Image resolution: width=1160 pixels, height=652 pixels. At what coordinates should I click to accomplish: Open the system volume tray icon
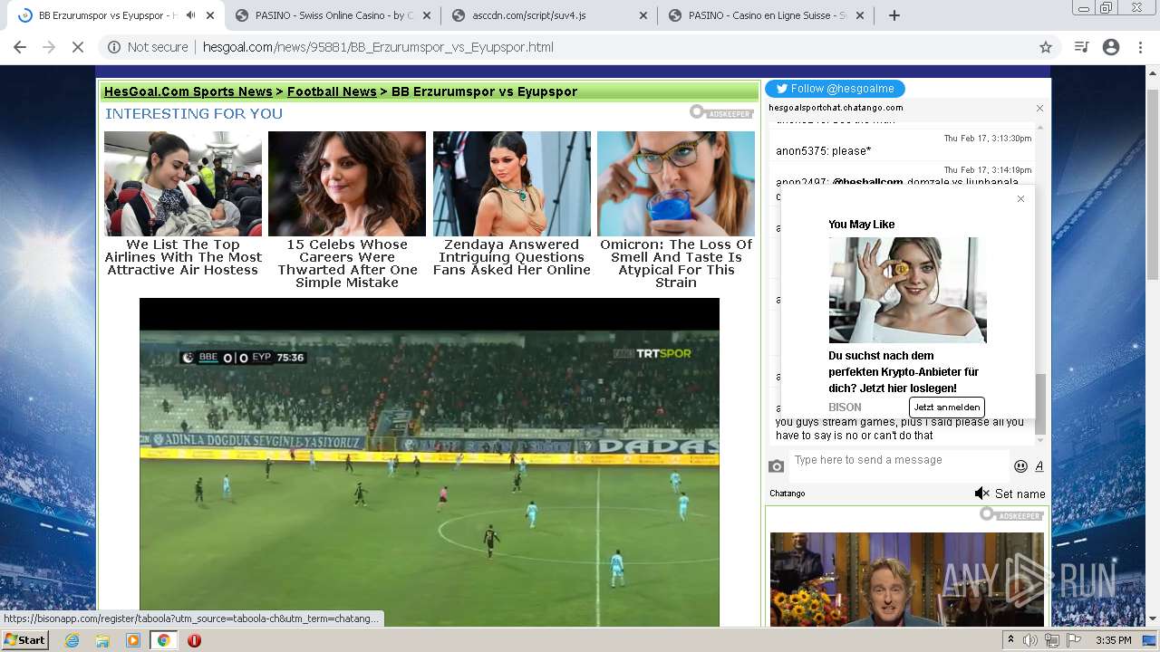click(x=1030, y=640)
